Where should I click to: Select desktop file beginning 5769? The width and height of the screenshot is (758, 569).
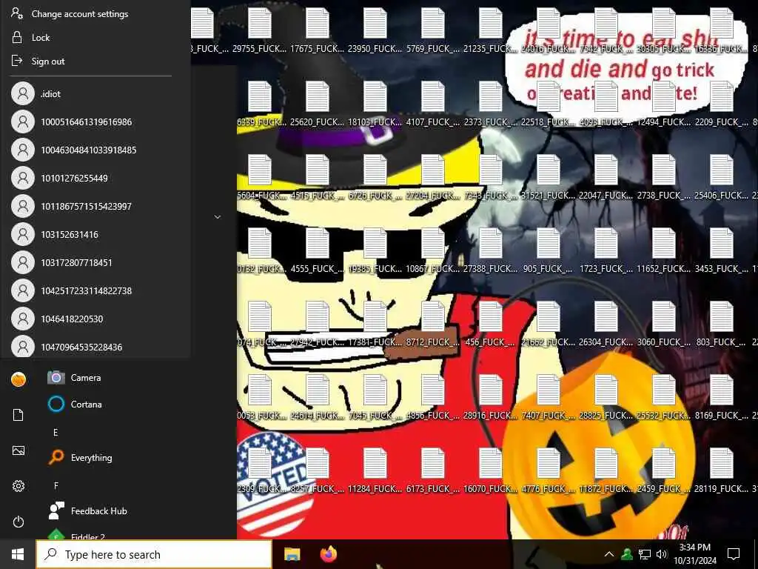click(x=432, y=30)
